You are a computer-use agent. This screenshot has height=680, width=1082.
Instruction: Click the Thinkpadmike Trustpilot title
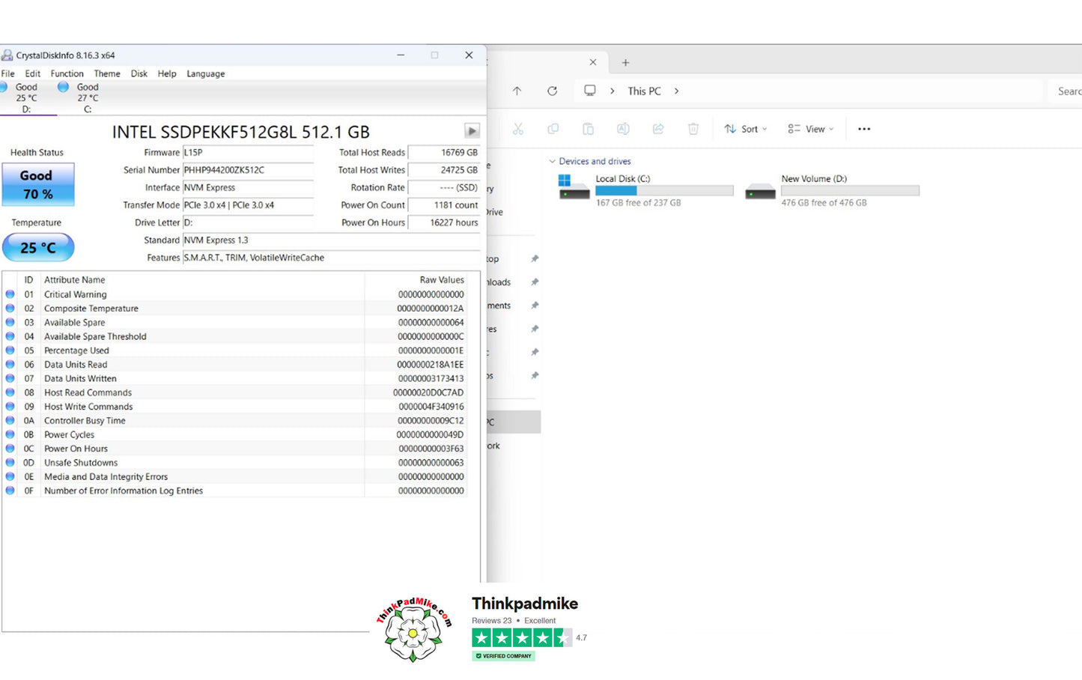[x=525, y=604]
